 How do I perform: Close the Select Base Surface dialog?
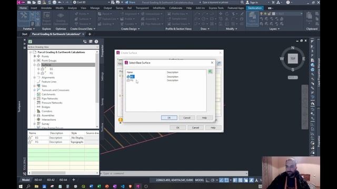212,62
